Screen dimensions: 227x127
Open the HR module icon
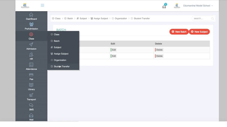pos(31,55)
